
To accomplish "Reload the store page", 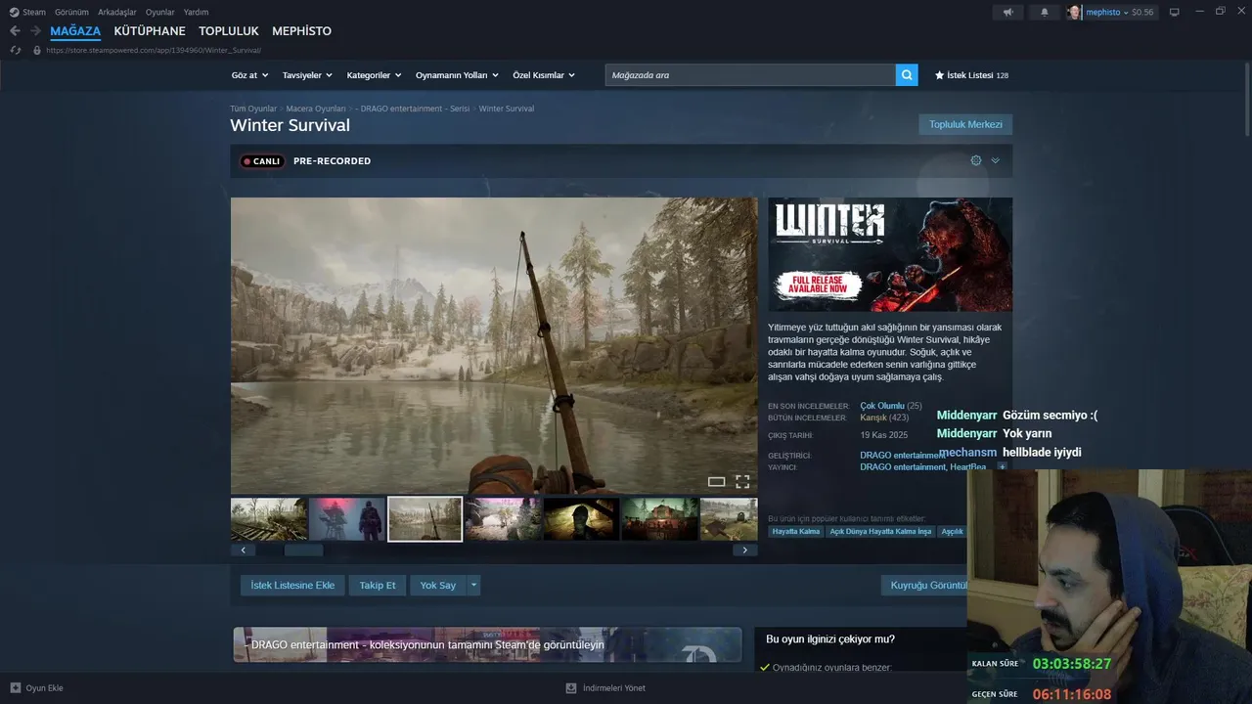I will click(x=16, y=50).
